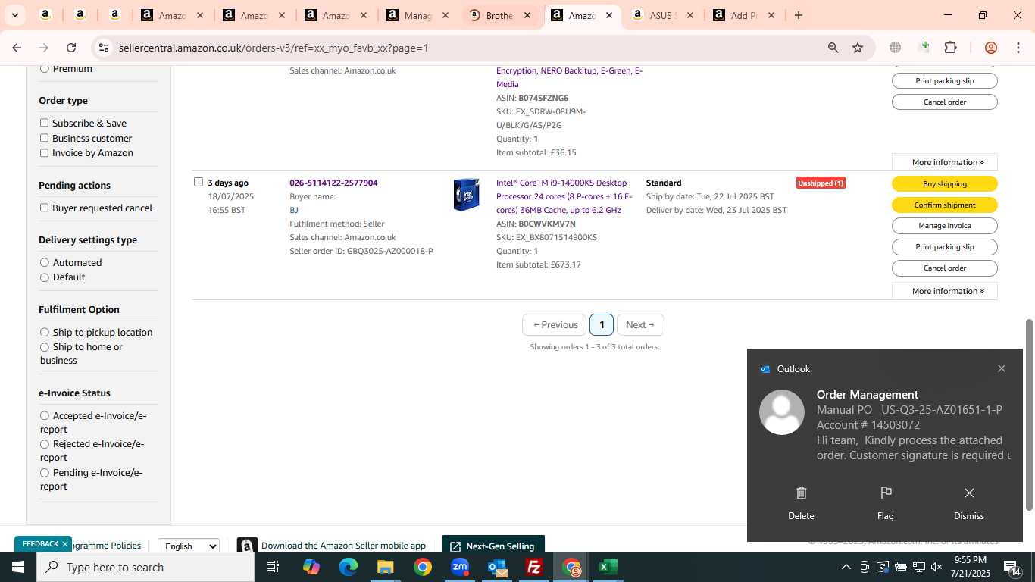Open FileZilla from the taskbar
This screenshot has width=1035, height=582.
(534, 567)
